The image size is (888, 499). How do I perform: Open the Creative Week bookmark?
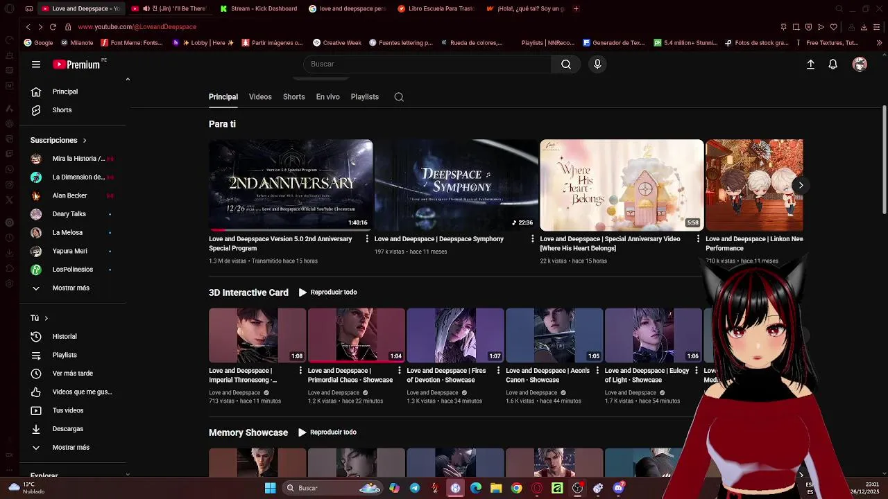coord(337,43)
